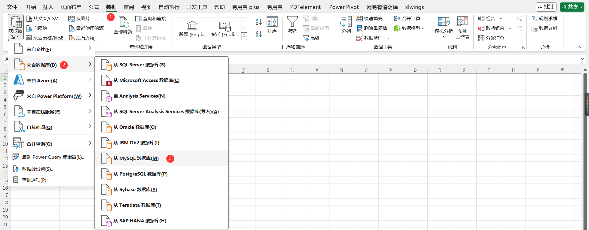
Task: Click Hide Detail icon in outline group
Action: [x=519, y=28]
